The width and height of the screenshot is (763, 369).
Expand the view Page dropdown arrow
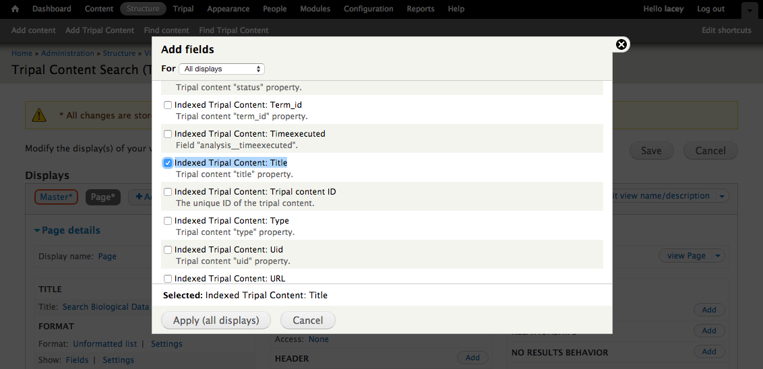[x=719, y=256]
